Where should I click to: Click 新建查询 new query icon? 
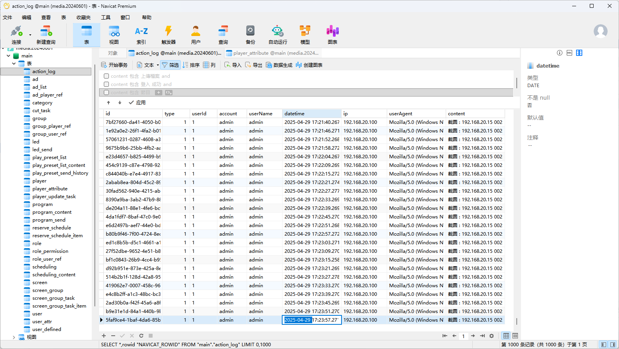coord(46,34)
